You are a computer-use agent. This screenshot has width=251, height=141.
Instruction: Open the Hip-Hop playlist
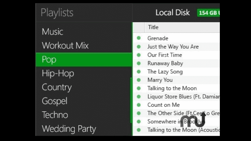coord(58,73)
